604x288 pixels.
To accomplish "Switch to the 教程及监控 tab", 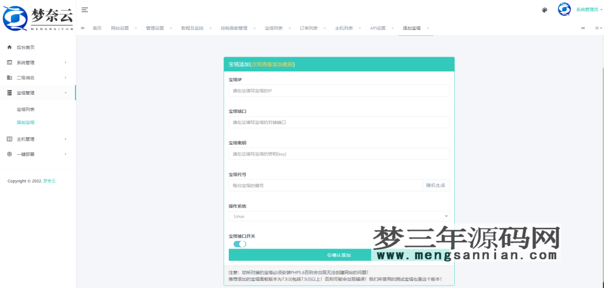I will click(192, 28).
